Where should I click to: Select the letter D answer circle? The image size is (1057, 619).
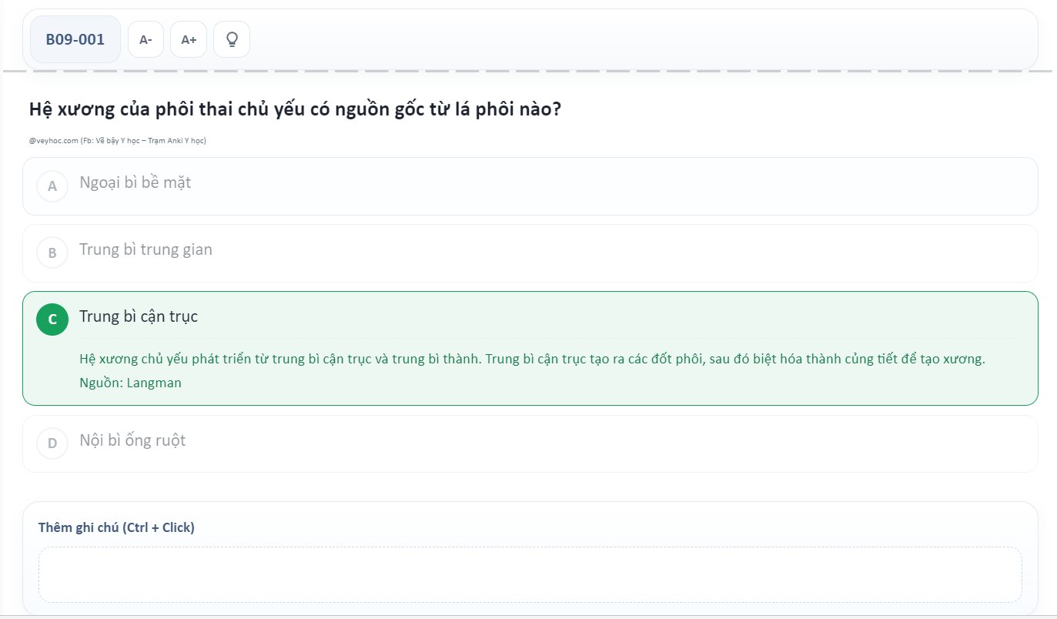[x=52, y=443]
